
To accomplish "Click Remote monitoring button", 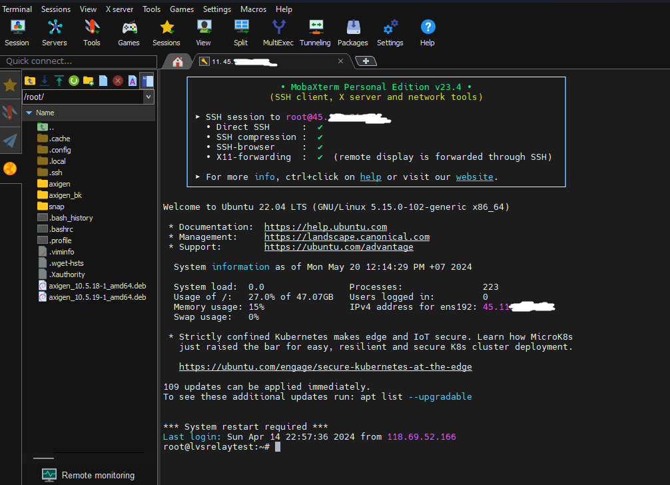I will 89,475.
